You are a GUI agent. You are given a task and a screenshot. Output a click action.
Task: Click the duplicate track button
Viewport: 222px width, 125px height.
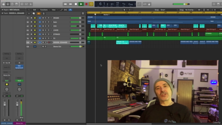34,14
